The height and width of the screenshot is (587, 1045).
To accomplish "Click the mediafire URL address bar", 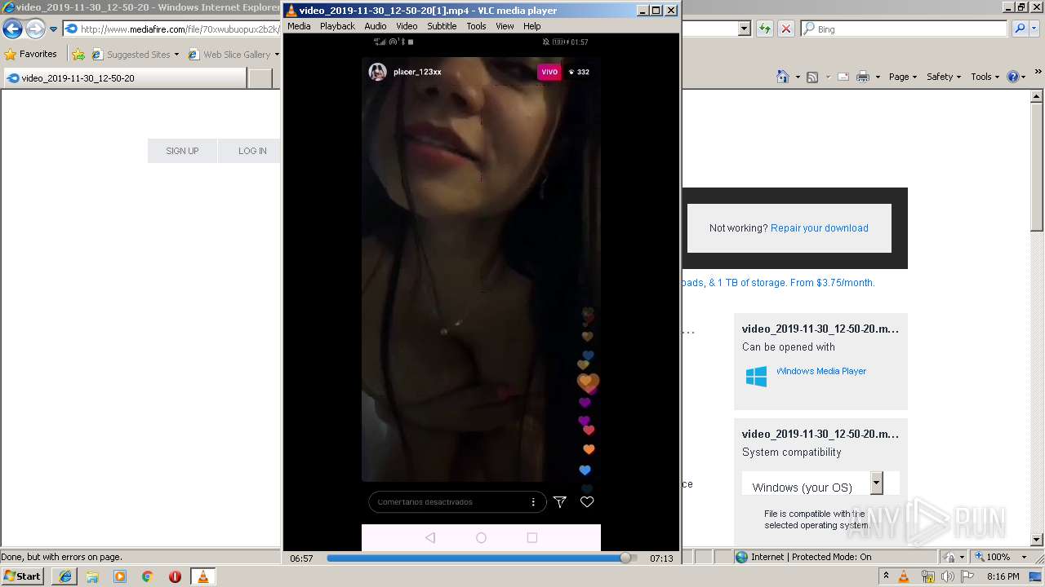I will [171, 29].
